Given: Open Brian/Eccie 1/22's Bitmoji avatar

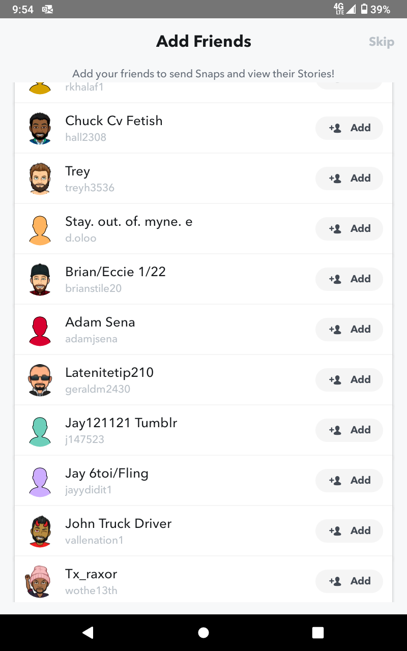Looking at the screenshot, I should tap(40, 279).
